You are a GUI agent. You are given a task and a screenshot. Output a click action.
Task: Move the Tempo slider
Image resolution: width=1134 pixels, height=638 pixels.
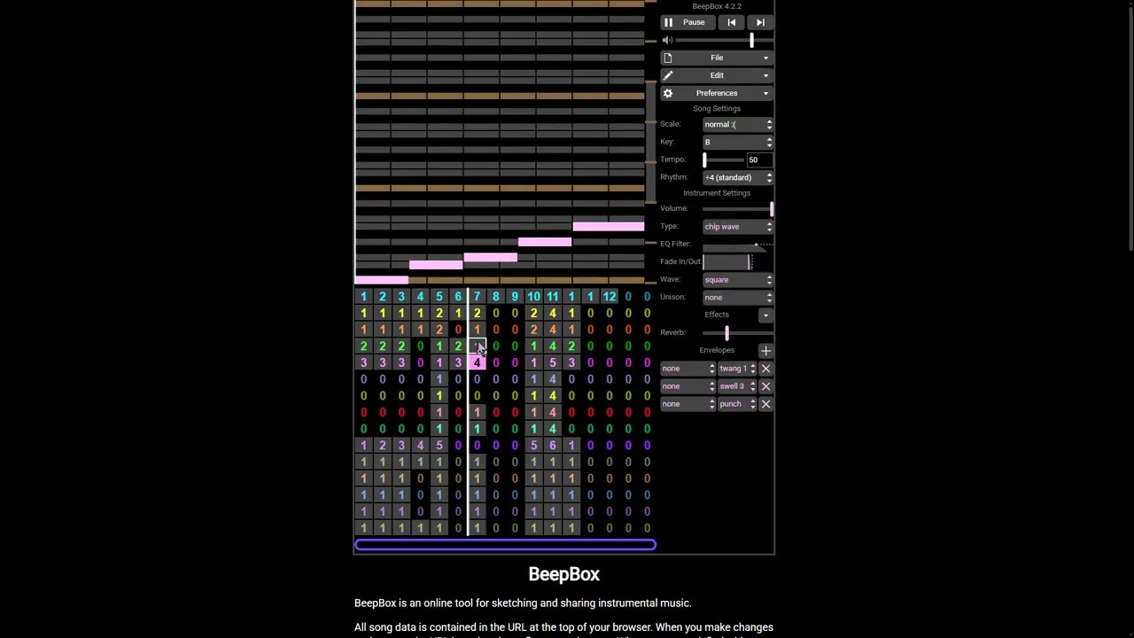coord(724,159)
